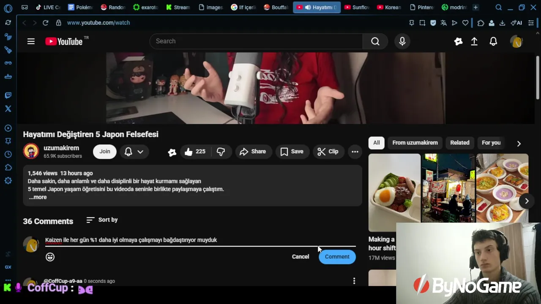Open the comment options for @CoffCup-a9-aa
541x304 pixels.
[x=354, y=281]
